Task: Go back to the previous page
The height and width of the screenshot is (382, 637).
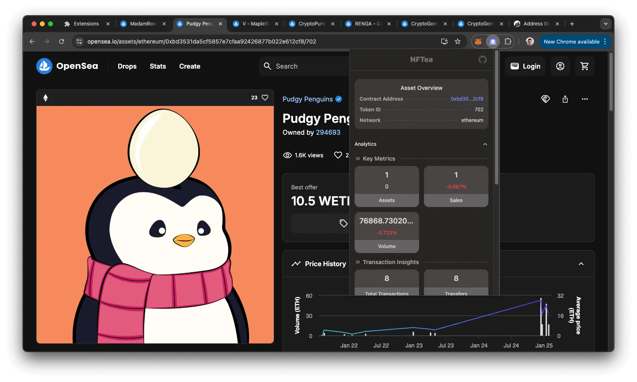Action: (x=32, y=41)
